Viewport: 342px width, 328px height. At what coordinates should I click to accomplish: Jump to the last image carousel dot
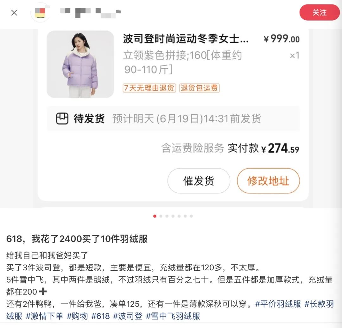(x=191, y=216)
